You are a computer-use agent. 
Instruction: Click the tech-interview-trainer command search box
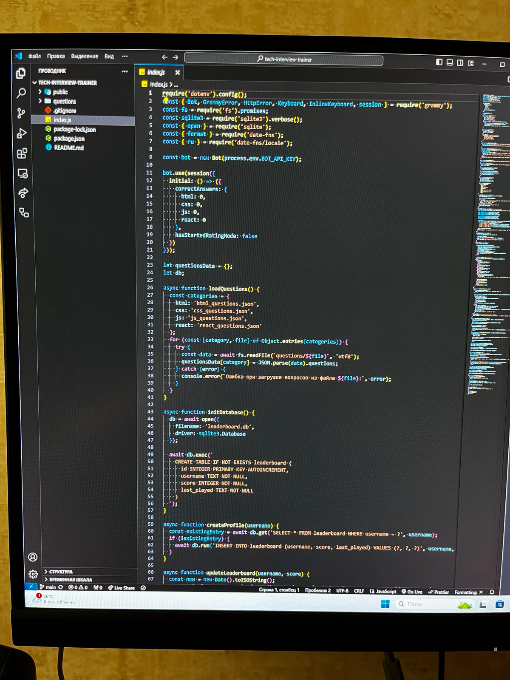283,59
